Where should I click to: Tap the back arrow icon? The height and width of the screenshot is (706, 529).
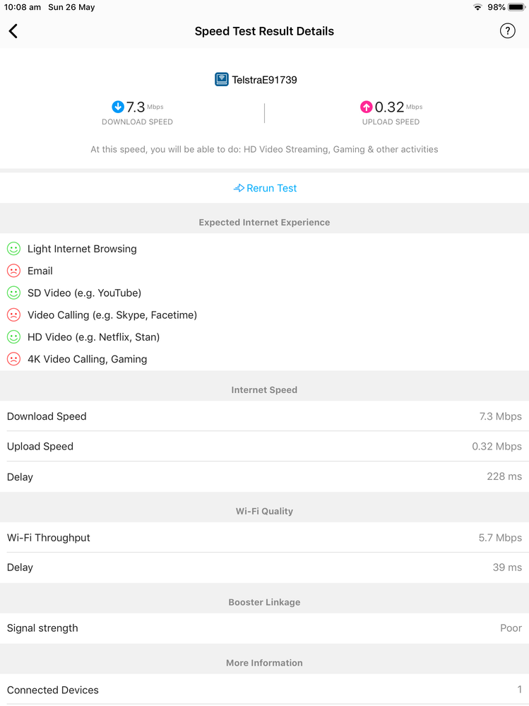(x=13, y=31)
